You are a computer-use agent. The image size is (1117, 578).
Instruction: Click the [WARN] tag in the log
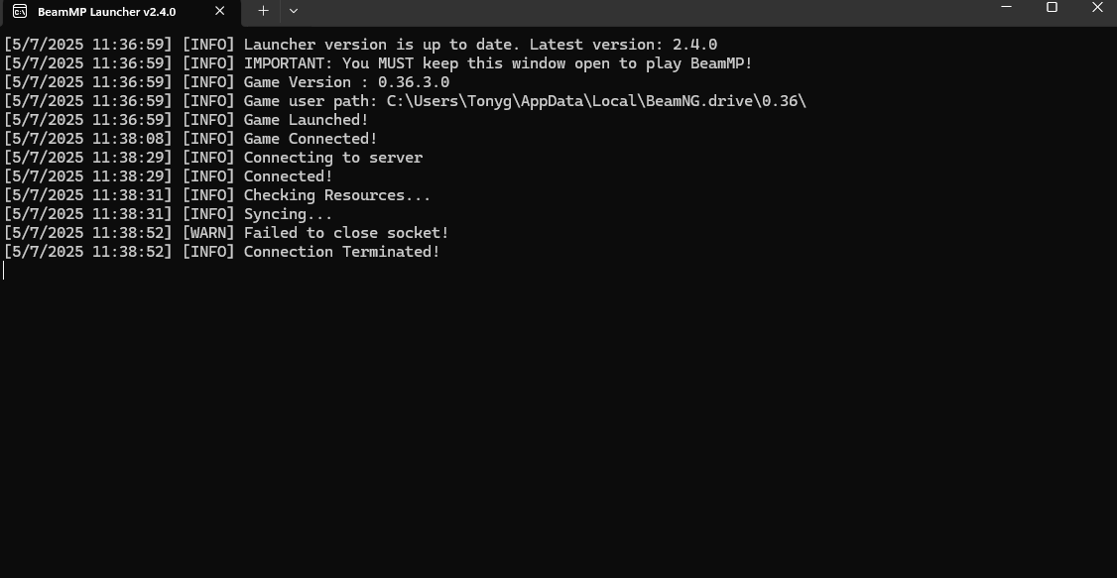coord(208,233)
